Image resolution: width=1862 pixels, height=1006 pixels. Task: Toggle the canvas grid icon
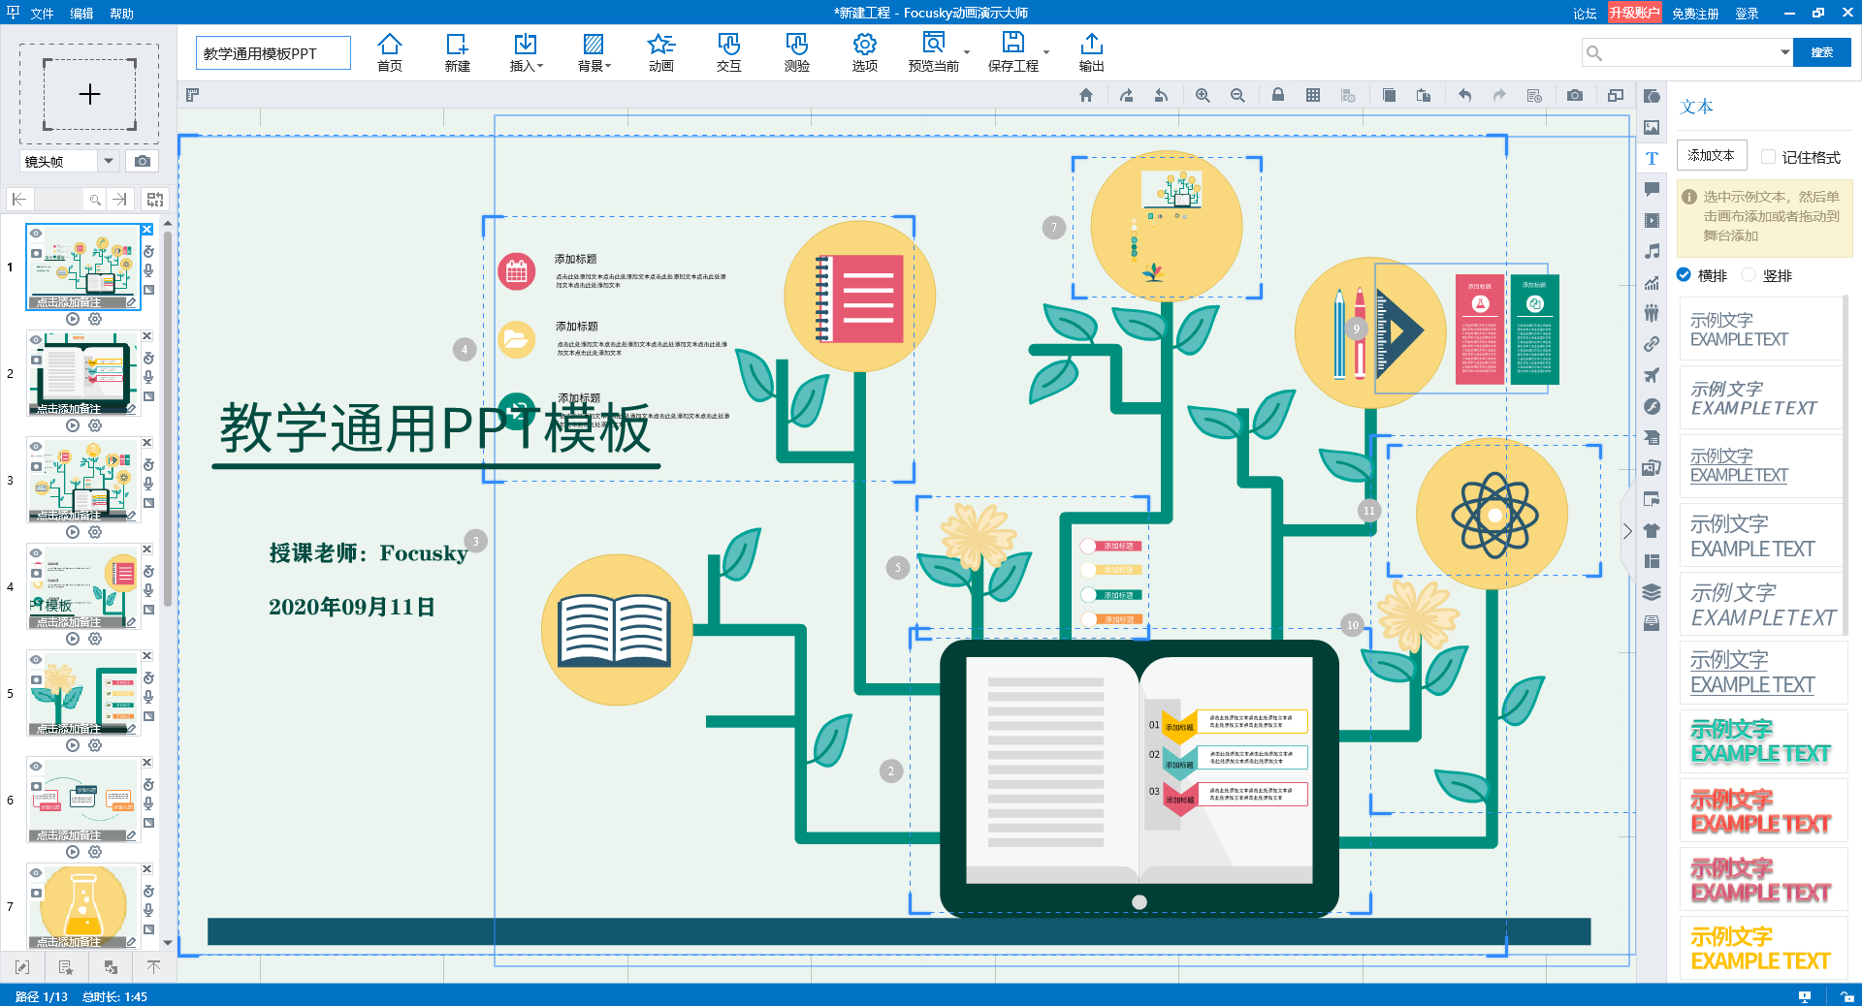tap(1313, 95)
